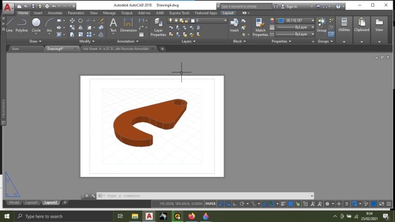Expand the Modify panel options
Viewport: 395px width, 222px height.
87,41
